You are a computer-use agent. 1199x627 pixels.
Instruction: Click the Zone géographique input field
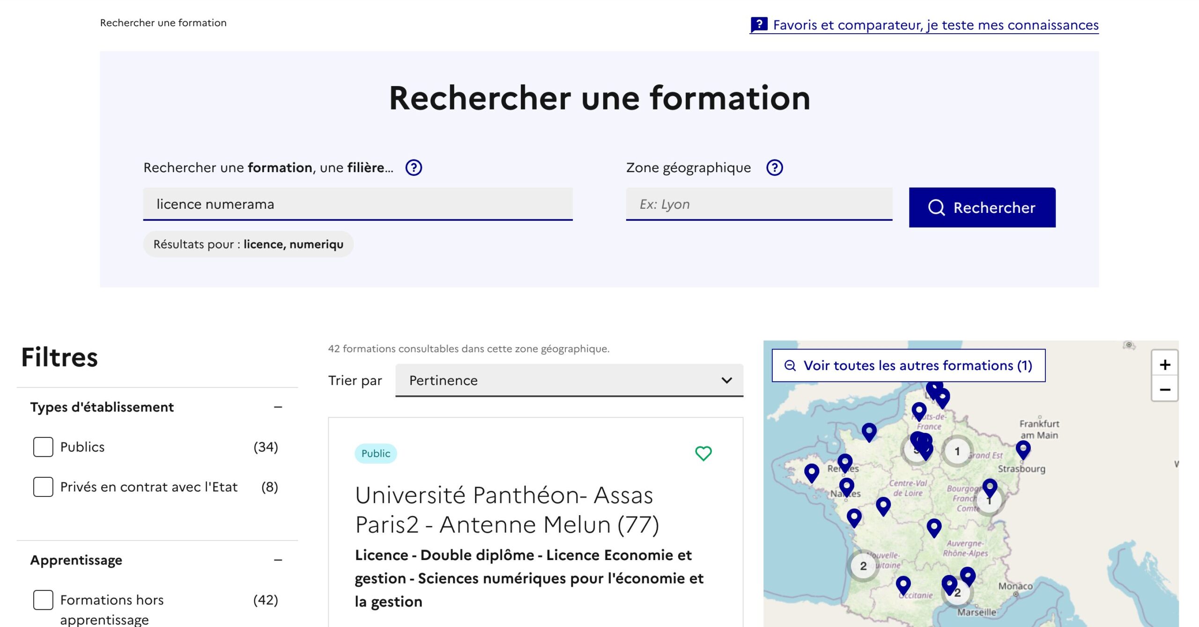(x=759, y=204)
